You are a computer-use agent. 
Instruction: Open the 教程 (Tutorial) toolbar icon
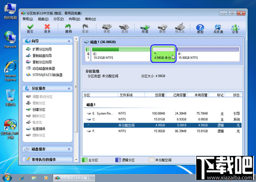(x=200, y=28)
